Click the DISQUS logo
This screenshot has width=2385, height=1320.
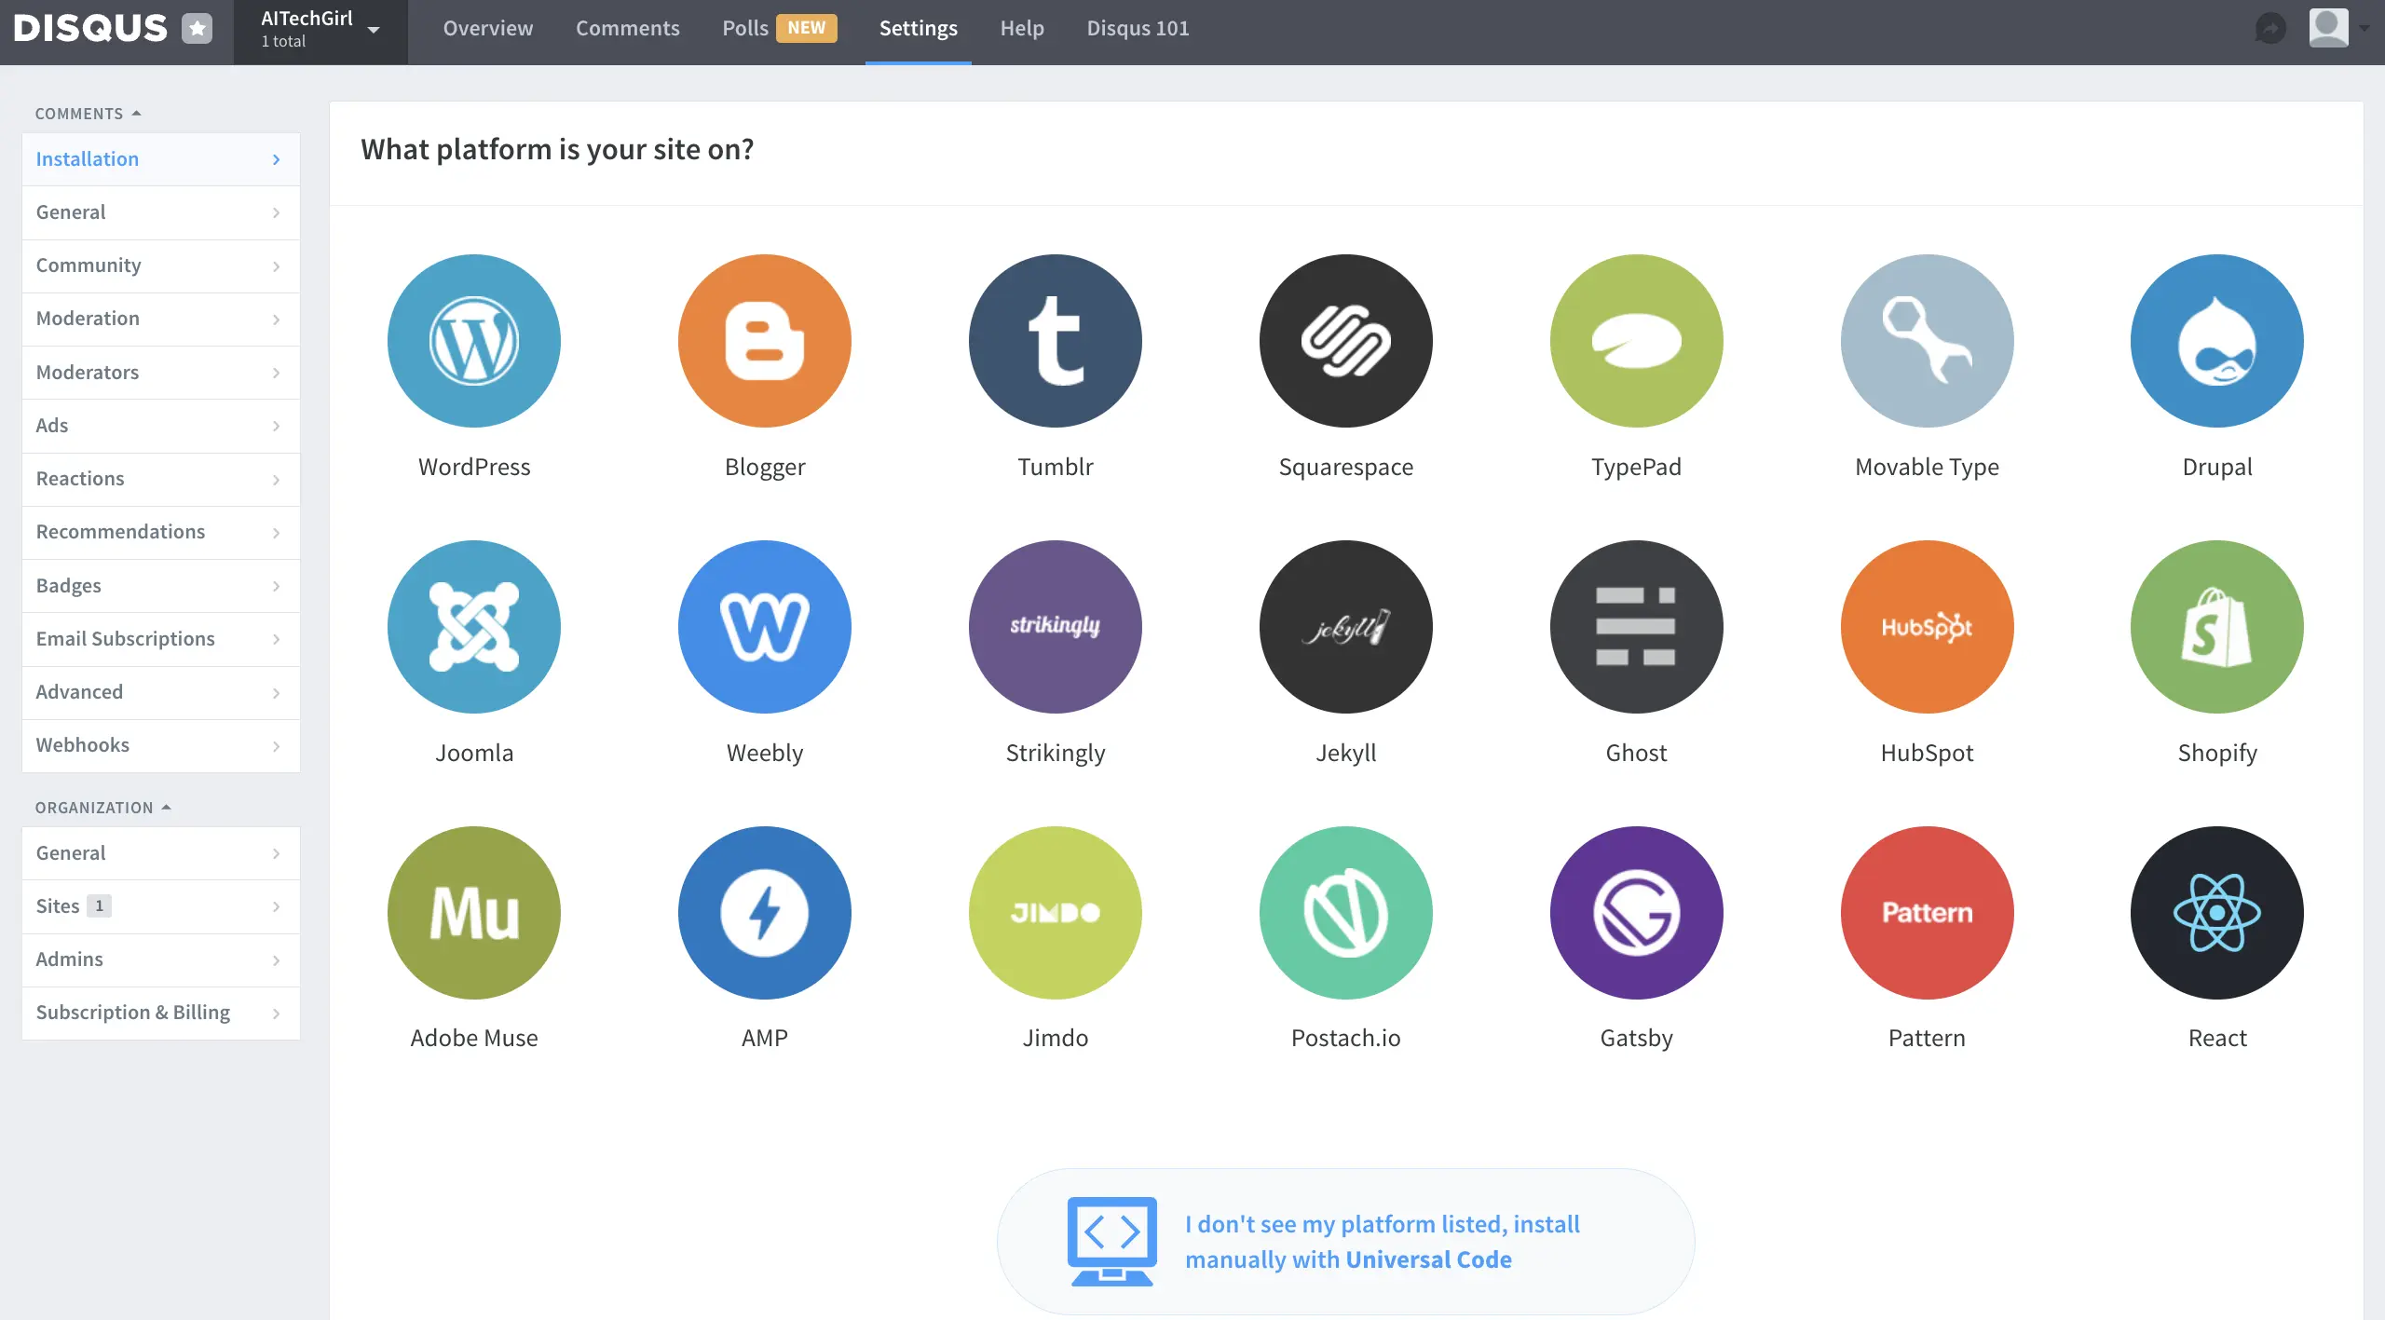pyautogui.click(x=90, y=28)
